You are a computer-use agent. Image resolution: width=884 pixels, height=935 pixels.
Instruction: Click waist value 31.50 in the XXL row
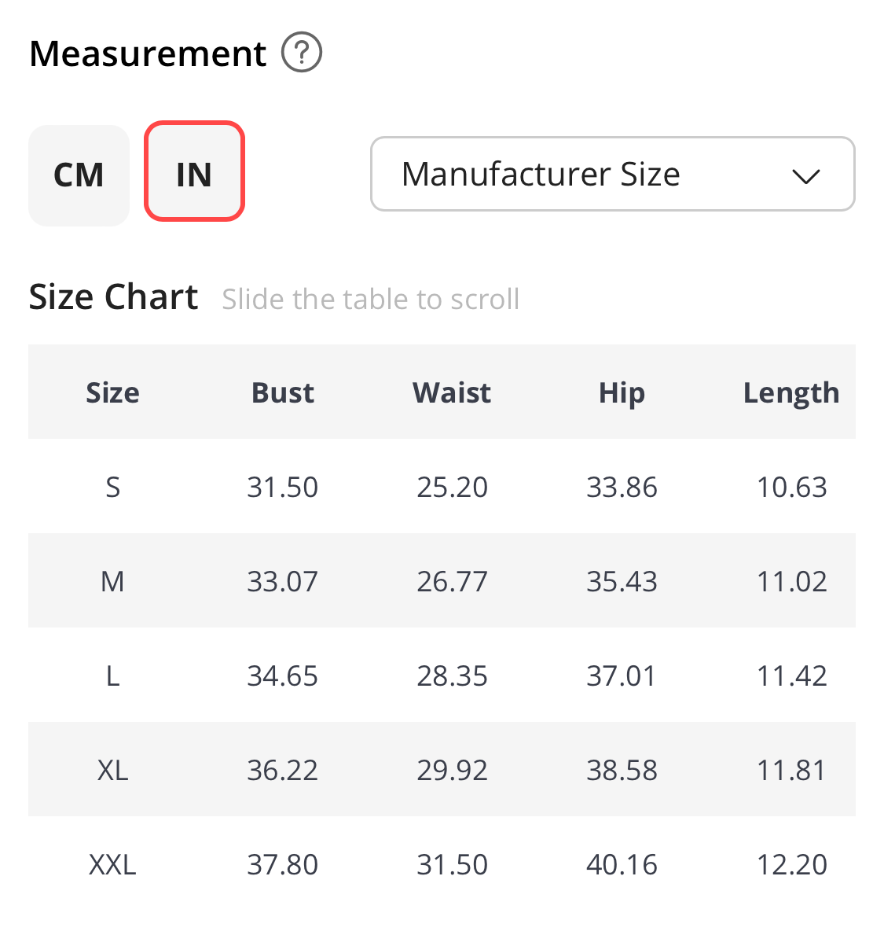click(x=452, y=864)
